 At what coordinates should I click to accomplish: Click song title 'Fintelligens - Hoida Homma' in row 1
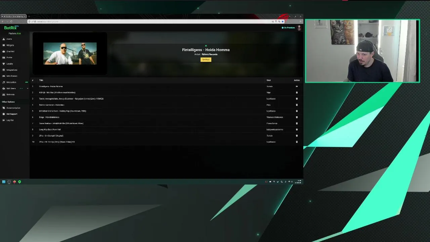51,86
